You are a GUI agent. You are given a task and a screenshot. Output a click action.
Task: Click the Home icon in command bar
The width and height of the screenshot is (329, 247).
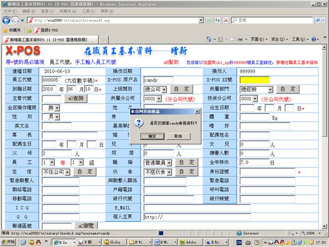[208, 39]
